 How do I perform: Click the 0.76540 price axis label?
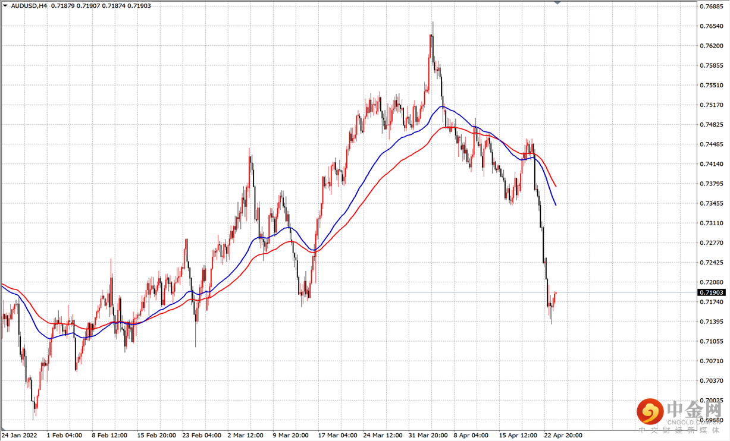coord(712,26)
